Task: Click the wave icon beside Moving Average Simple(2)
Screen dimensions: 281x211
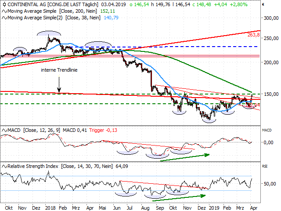Action: point(4,18)
